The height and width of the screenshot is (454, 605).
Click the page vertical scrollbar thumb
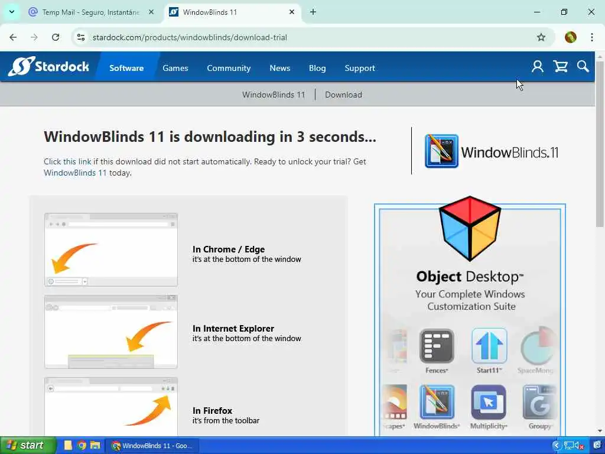click(x=600, y=144)
